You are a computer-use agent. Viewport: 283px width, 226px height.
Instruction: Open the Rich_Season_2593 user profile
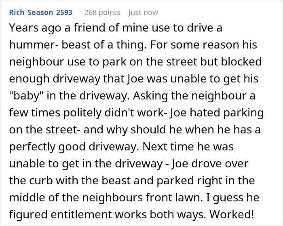[x=40, y=13]
